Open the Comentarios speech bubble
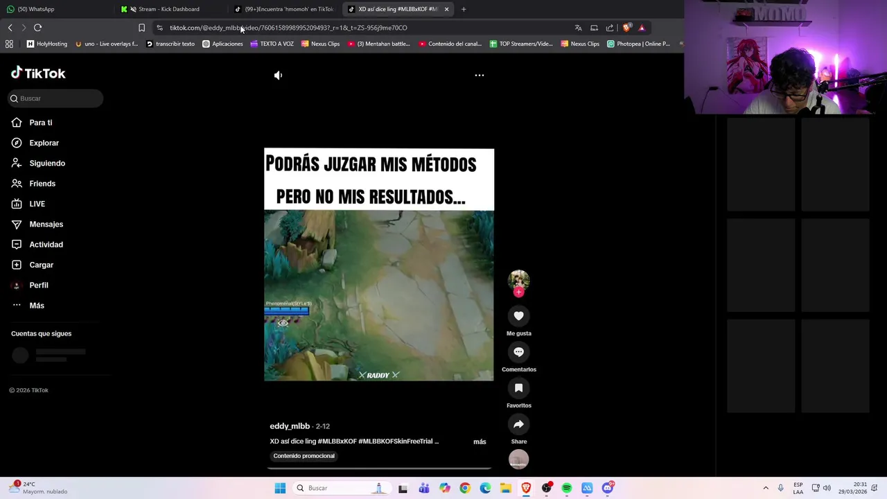The image size is (887, 499). pos(518,352)
